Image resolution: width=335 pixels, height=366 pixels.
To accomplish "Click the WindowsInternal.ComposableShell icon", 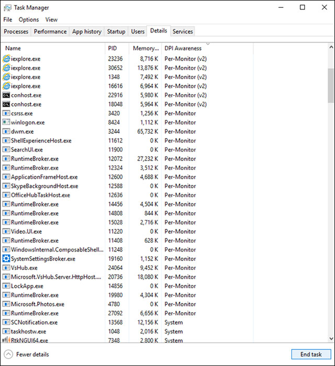I will 6,249.
